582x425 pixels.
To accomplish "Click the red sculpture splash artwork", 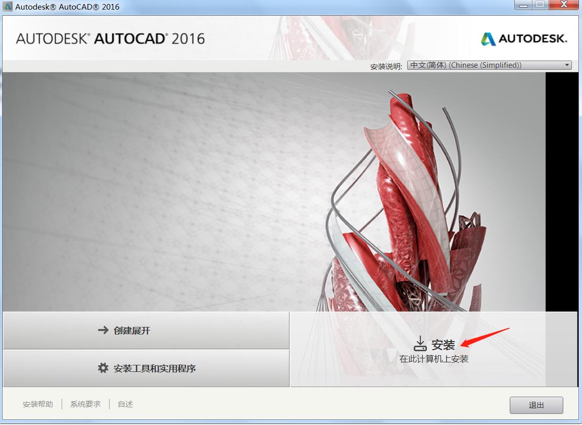I will pyautogui.click(x=404, y=202).
